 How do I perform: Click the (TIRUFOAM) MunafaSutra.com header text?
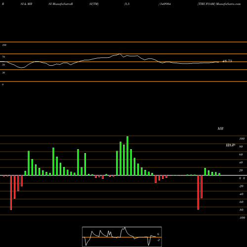(219, 4)
